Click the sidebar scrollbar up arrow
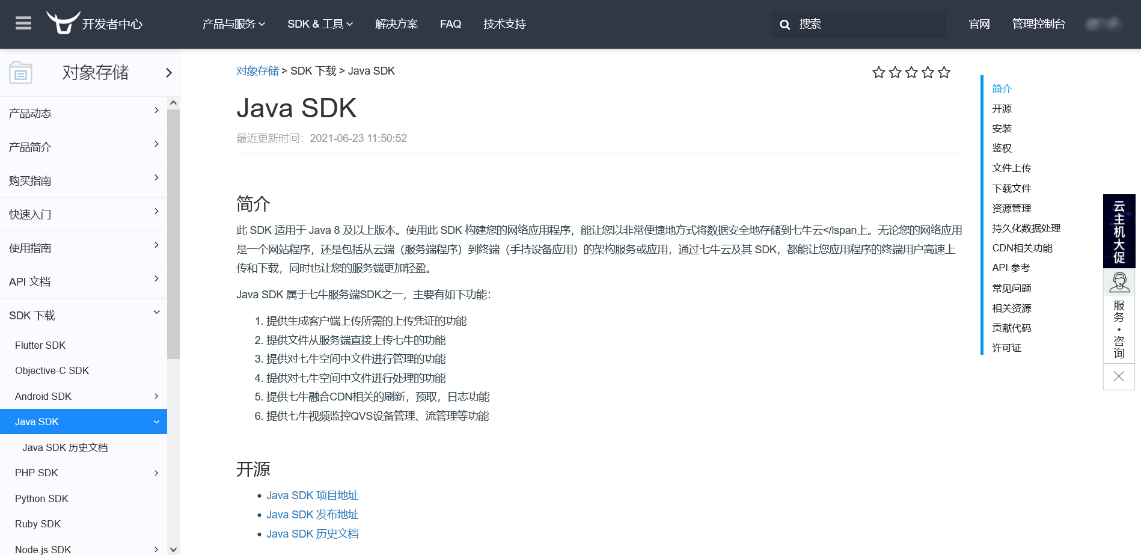 [x=173, y=103]
